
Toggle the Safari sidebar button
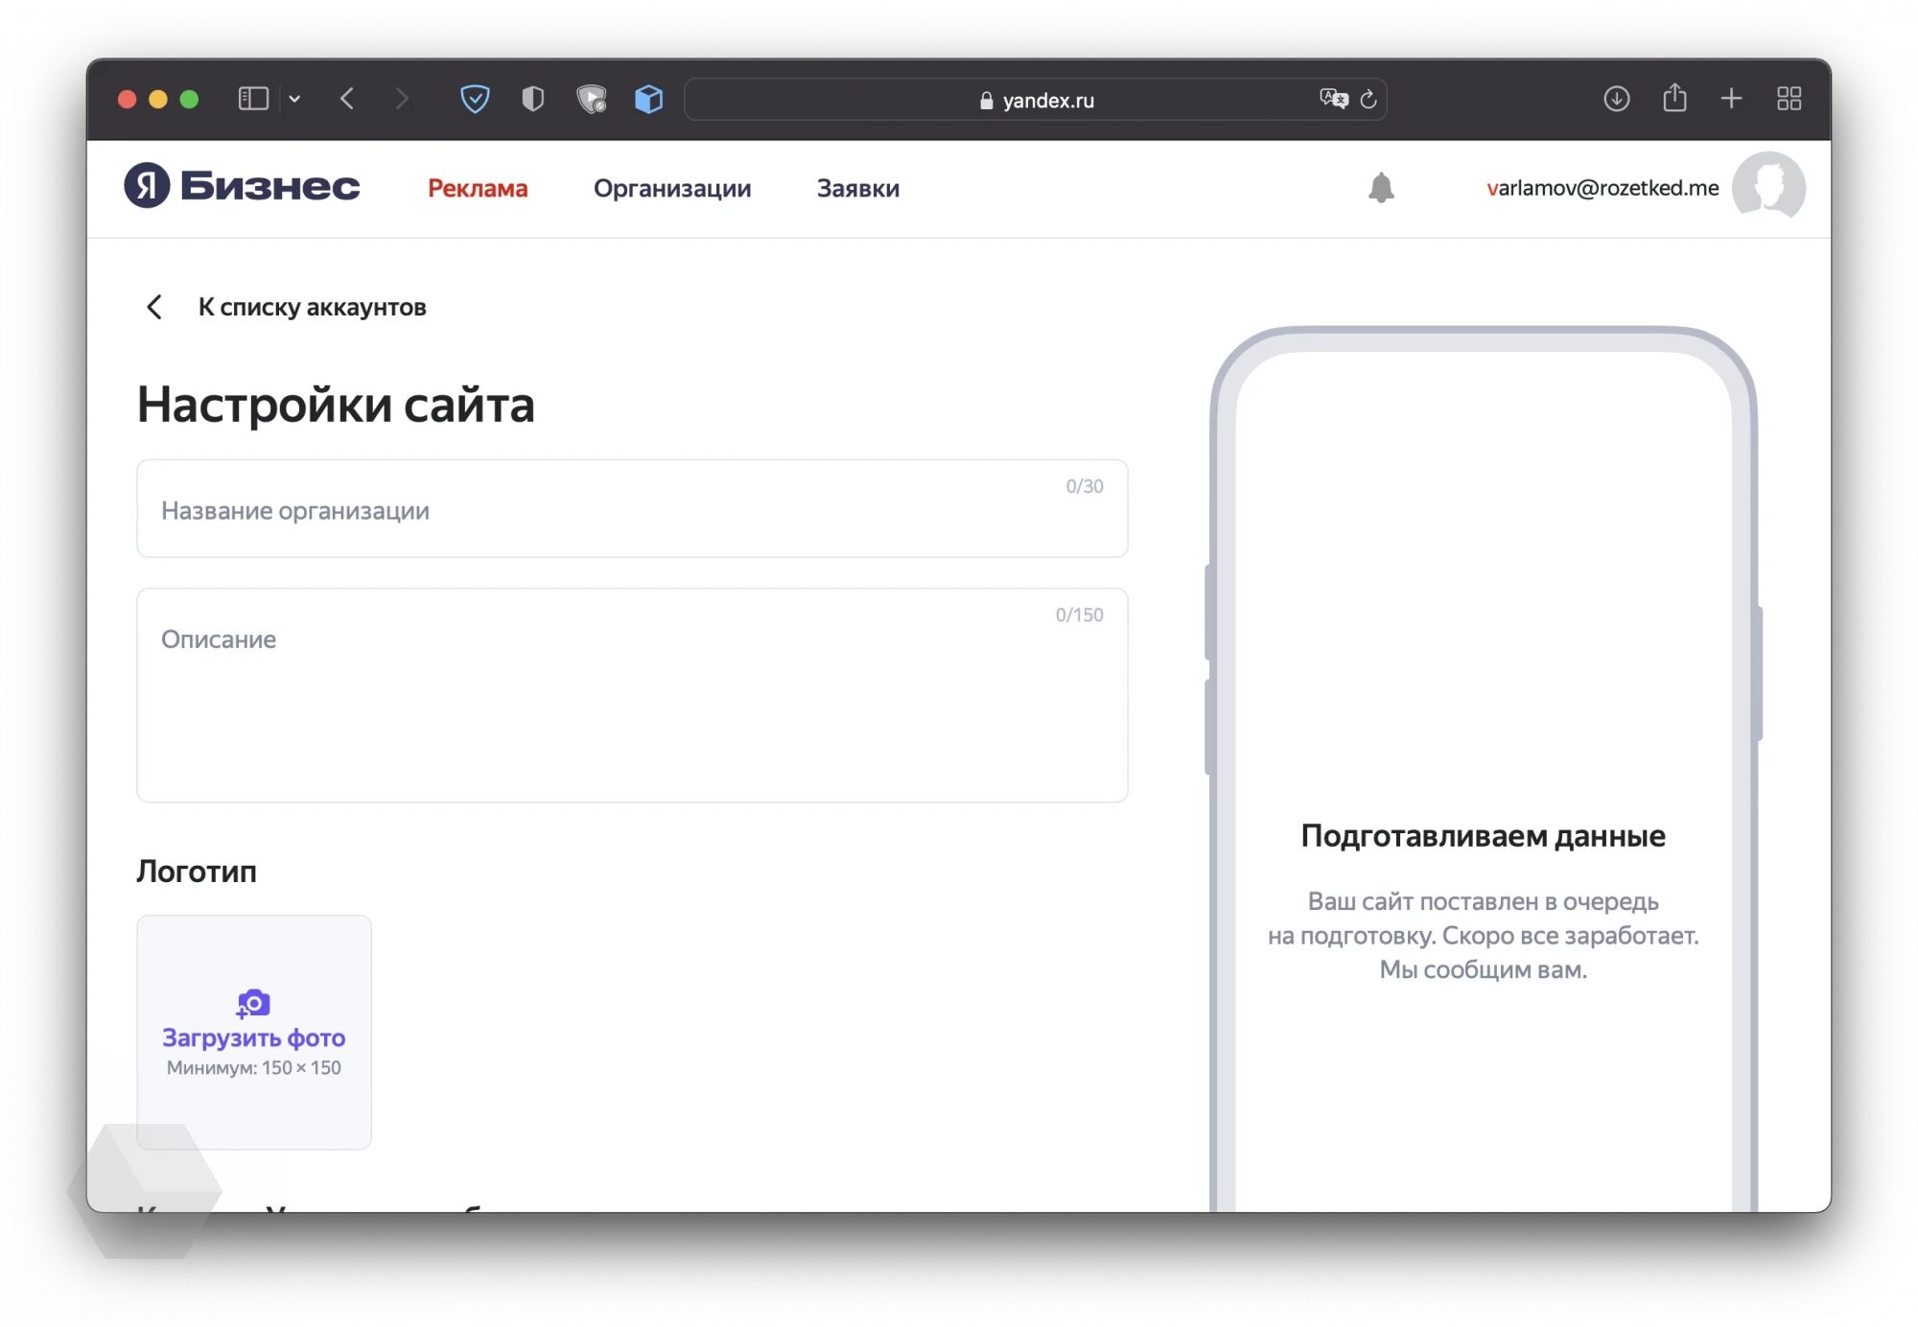(x=253, y=99)
